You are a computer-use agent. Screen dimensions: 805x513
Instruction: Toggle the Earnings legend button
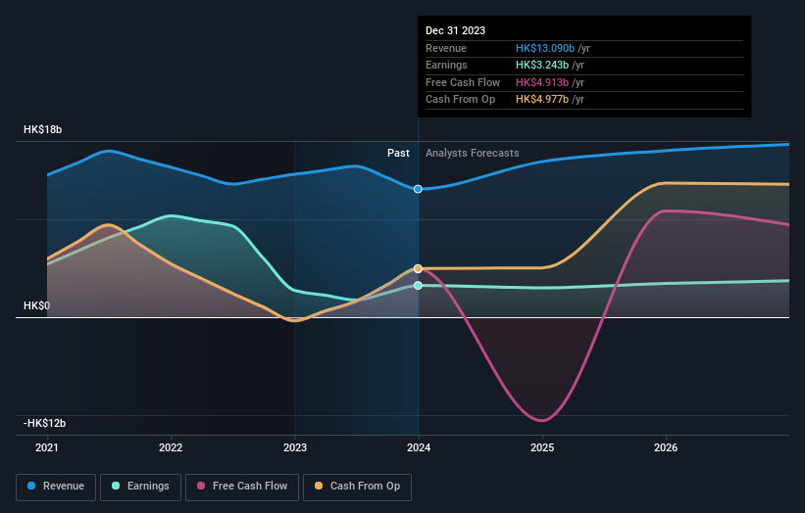pyautogui.click(x=140, y=487)
